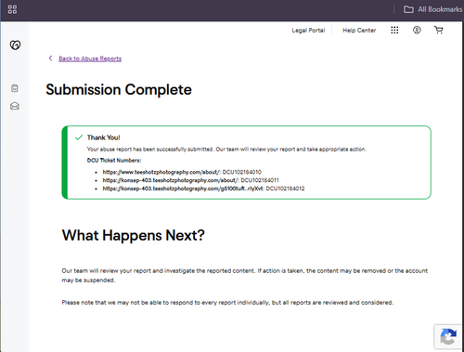The height and width of the screenshot is (352, 464).
Task: Click the abuse report successfully submitted message
Action: pyautogui.click(x=226, y=150)
